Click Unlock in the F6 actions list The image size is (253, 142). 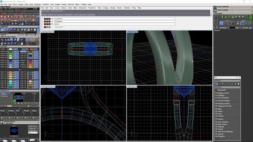tap(220, 116)
